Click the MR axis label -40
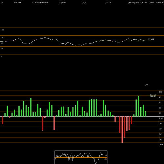This screenshot has height=164, width=164. pos(160,129)
